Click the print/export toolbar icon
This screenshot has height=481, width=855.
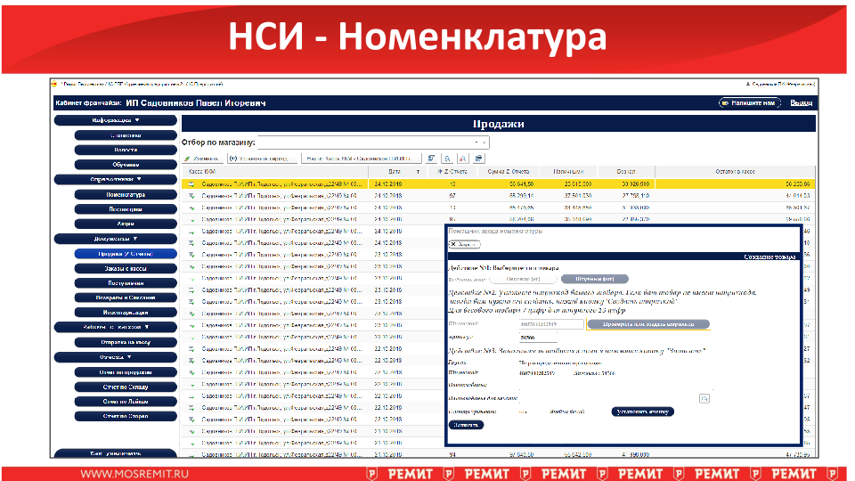point(478,158)
